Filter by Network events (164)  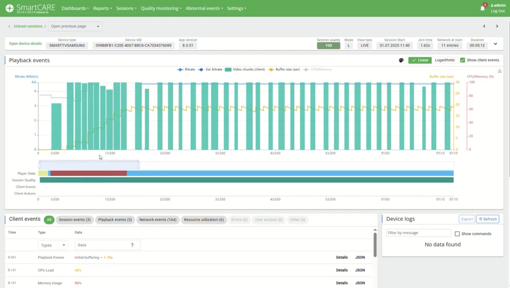pyautogui.click(x=158, y=220)
